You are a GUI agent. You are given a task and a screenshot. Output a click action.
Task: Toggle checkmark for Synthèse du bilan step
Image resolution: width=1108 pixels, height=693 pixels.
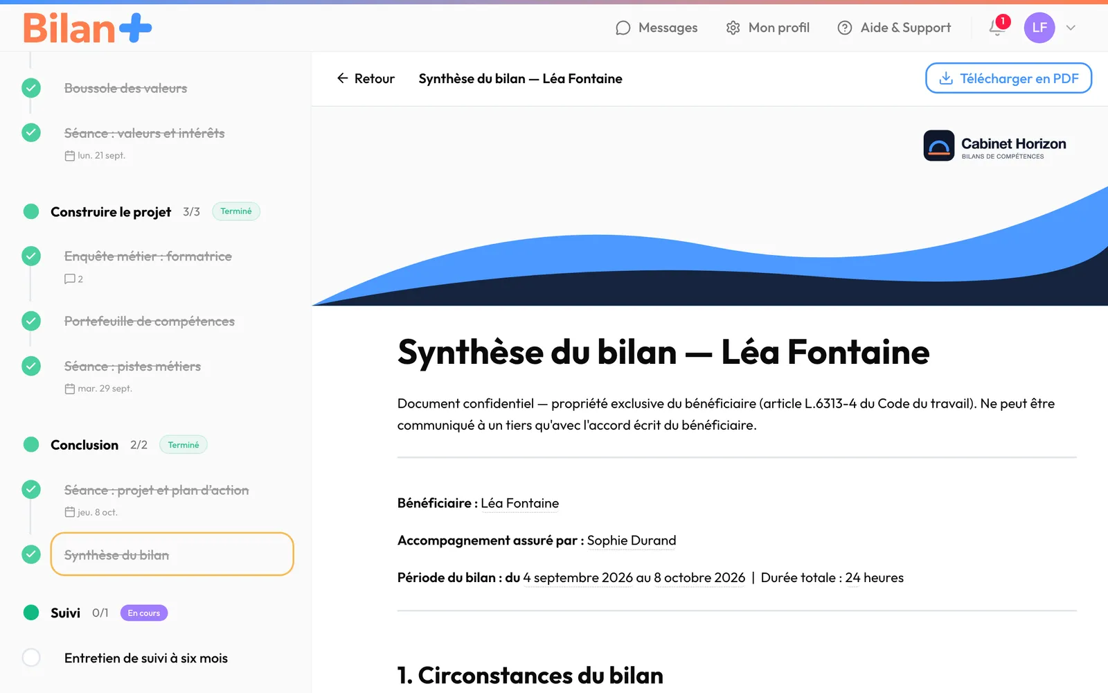point(31,554)
